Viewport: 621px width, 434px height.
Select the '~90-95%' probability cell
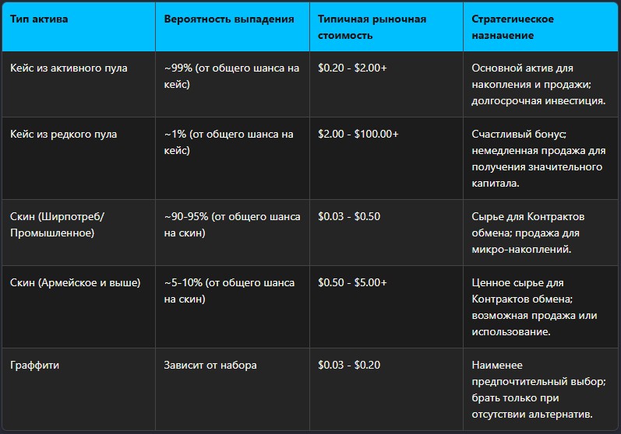pyautogui.click(x=232, y=233)
